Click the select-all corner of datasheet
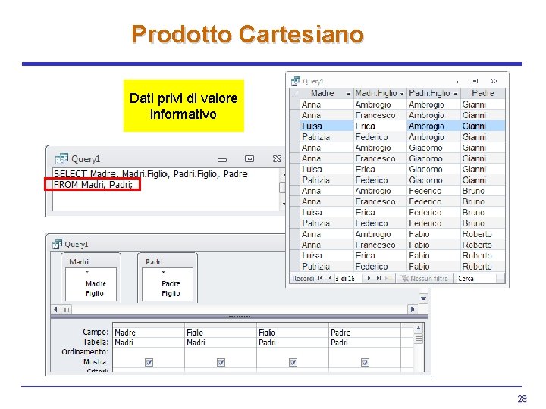 coord(295,94)
